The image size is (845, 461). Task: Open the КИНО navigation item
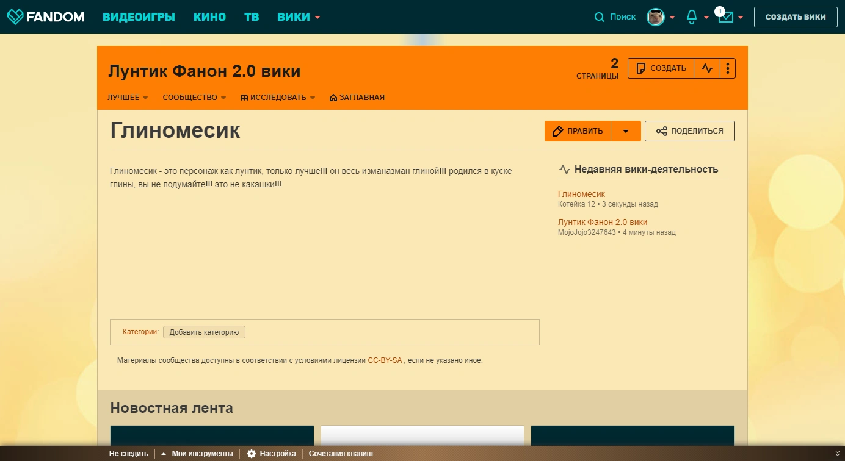tap(209, 17)
